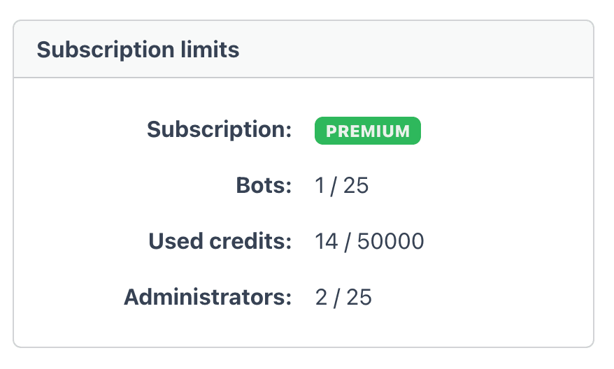Click the "Bots:" field label

263,186
